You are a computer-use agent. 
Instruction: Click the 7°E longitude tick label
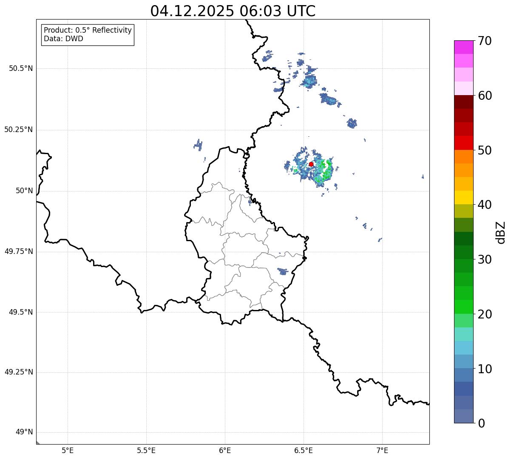tap(382, 451)
